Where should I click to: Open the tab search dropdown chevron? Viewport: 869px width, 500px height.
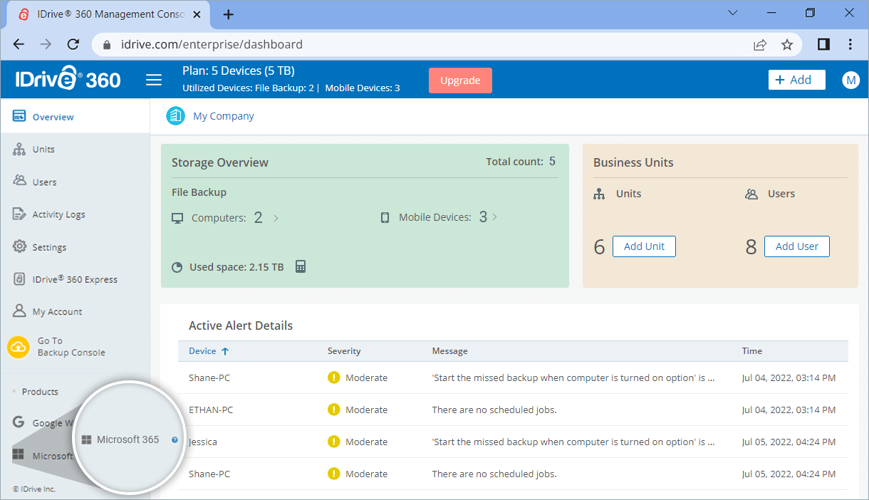click(734, 13)
